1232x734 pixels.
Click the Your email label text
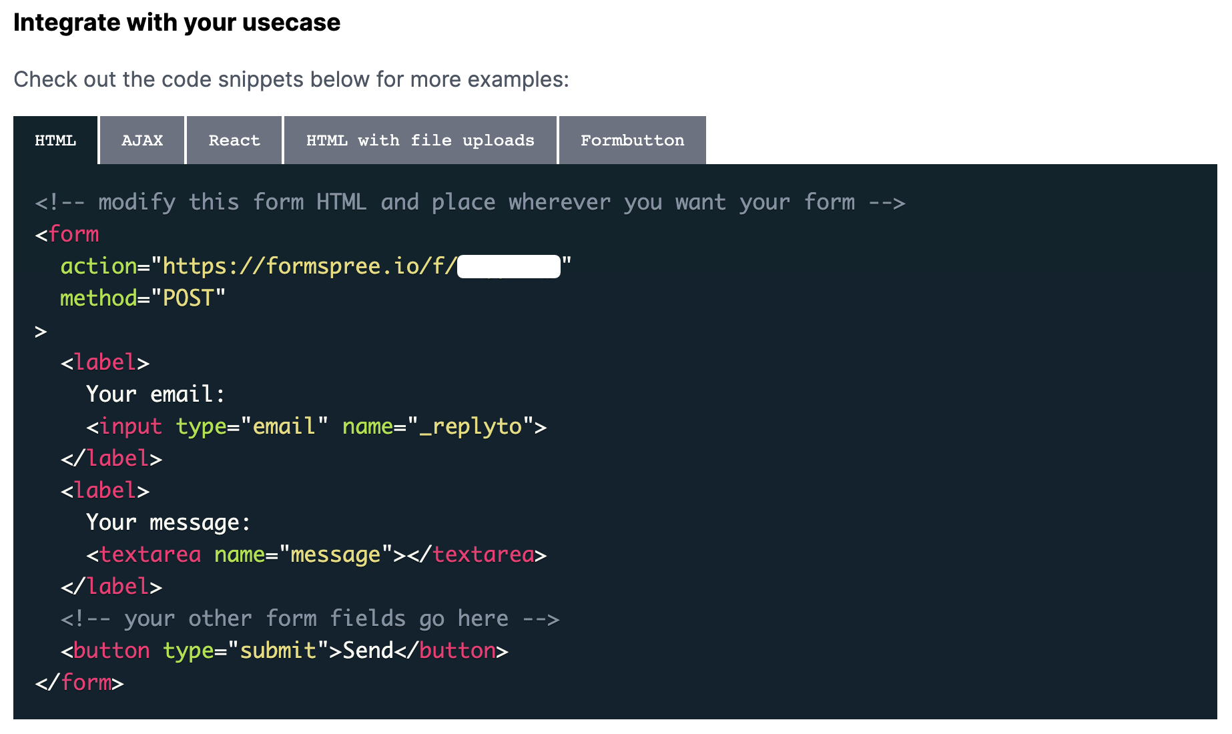[153, 394]
